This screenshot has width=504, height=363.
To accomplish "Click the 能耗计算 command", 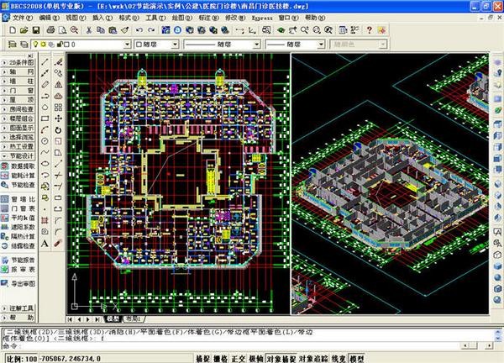I will coord(18,176).
